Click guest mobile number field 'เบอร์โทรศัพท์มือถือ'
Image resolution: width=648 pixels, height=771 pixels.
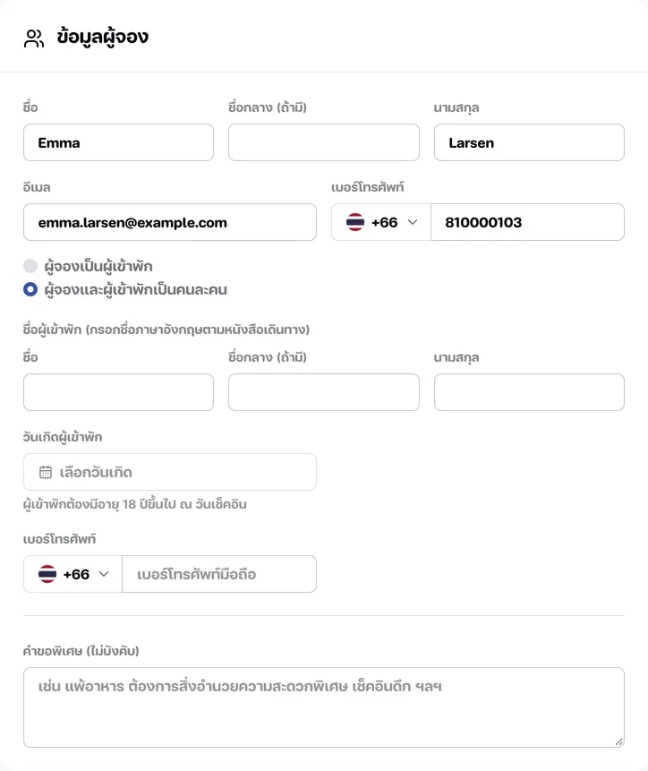219,574
